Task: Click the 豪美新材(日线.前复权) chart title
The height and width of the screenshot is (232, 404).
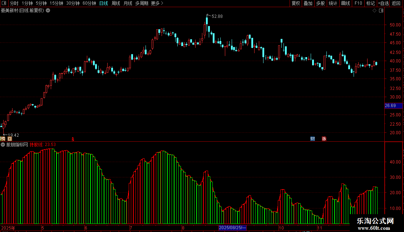Action: coord(23,11)
